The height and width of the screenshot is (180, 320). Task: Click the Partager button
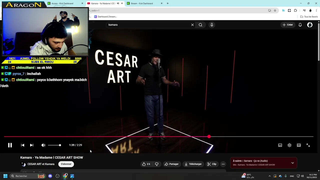click(x=172, y=164)
